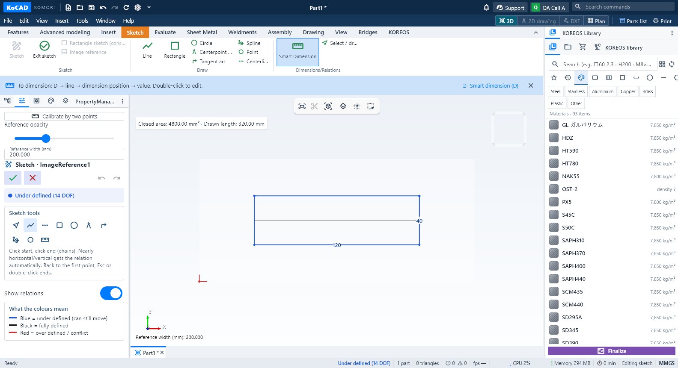The image size is (678, 368).
Task: Toggle grid view icon in library
Action: point(662,64)
